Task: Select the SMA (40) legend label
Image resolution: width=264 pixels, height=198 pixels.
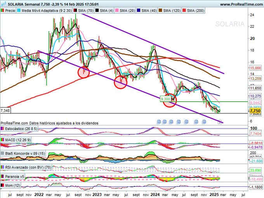Action: coord(149,10)
